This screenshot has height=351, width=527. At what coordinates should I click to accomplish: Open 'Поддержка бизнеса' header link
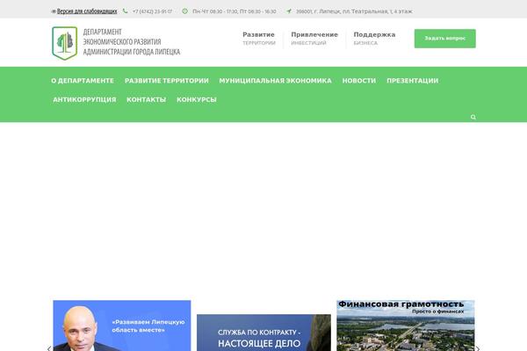click(x=374, y=39)
